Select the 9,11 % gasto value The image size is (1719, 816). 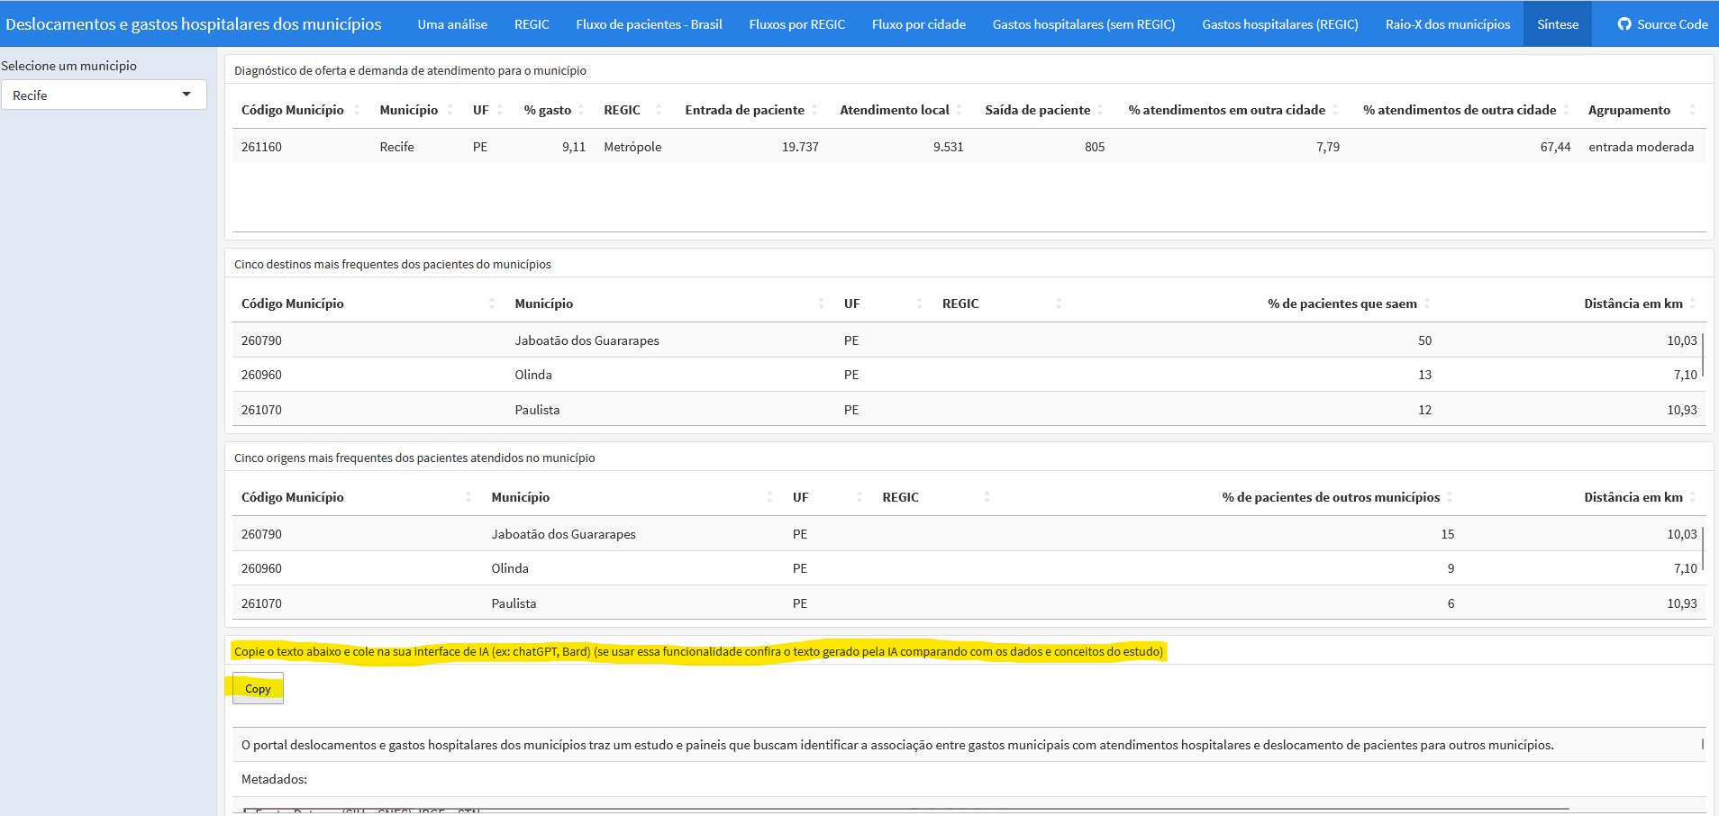pyautogui.click(x=574, y=147)
